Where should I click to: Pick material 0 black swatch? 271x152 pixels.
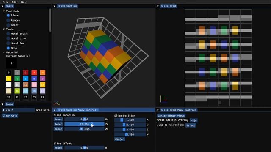coord(8,73)
